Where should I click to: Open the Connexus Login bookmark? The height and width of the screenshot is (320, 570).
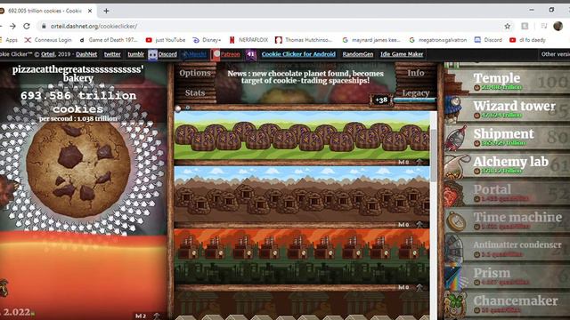click(48, 40)
